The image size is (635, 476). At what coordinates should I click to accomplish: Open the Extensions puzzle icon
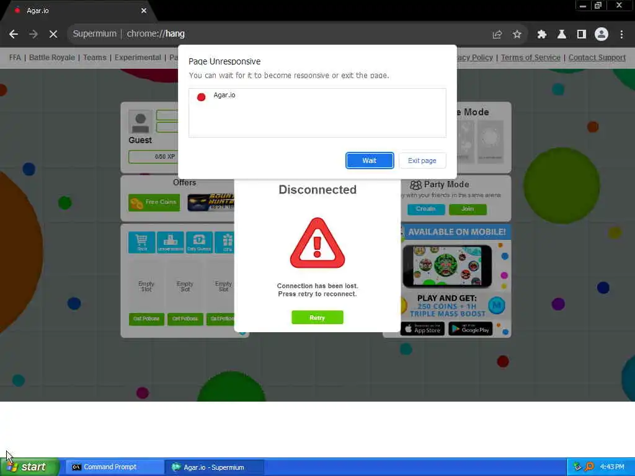(x=541, y=35)
